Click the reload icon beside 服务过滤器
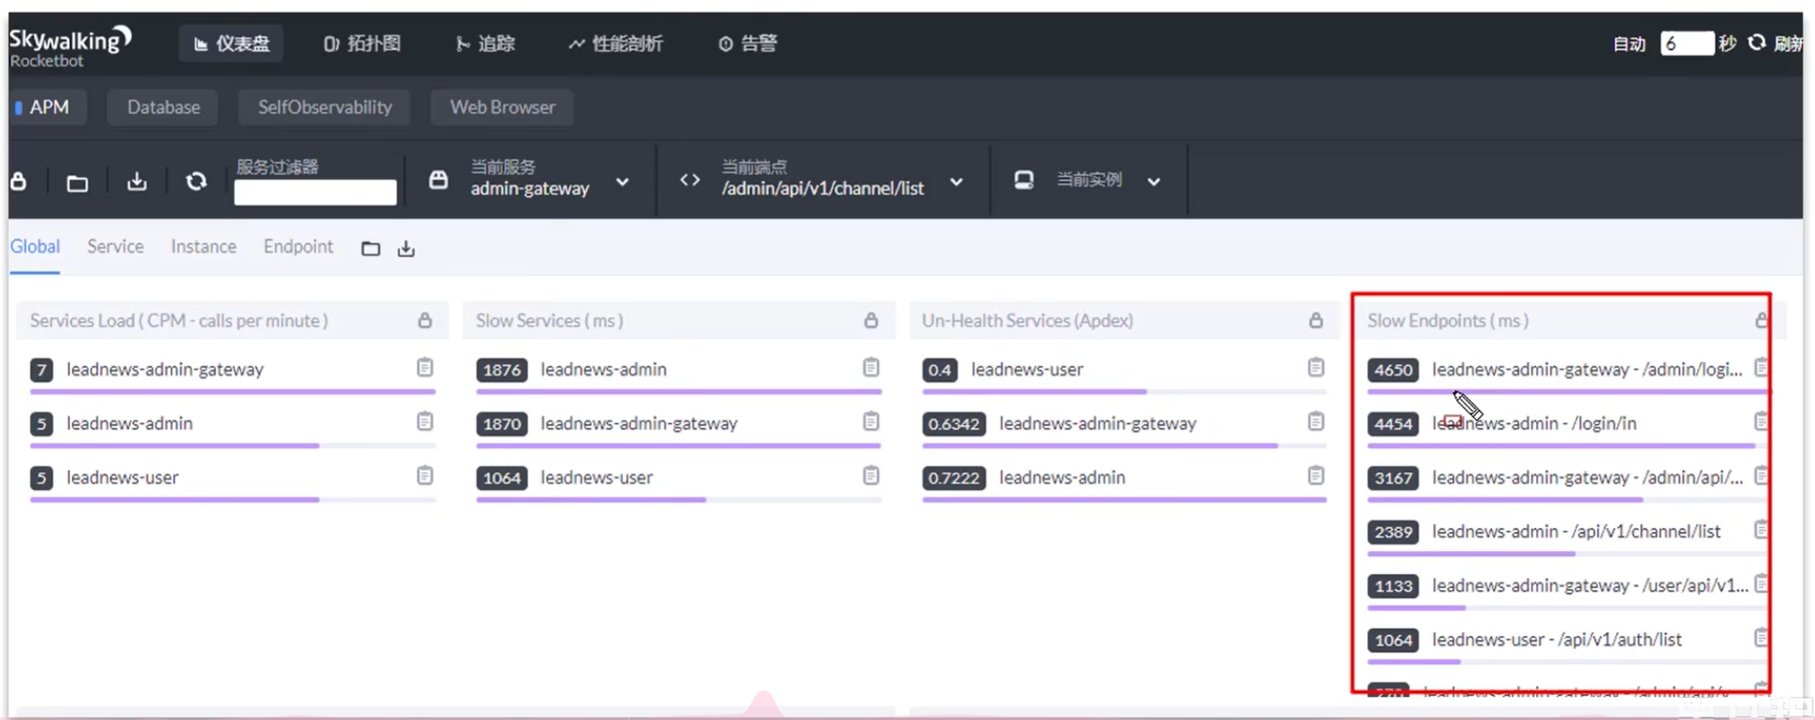Viewport: 1815px width, 720px height. click(x=196, y=182)
